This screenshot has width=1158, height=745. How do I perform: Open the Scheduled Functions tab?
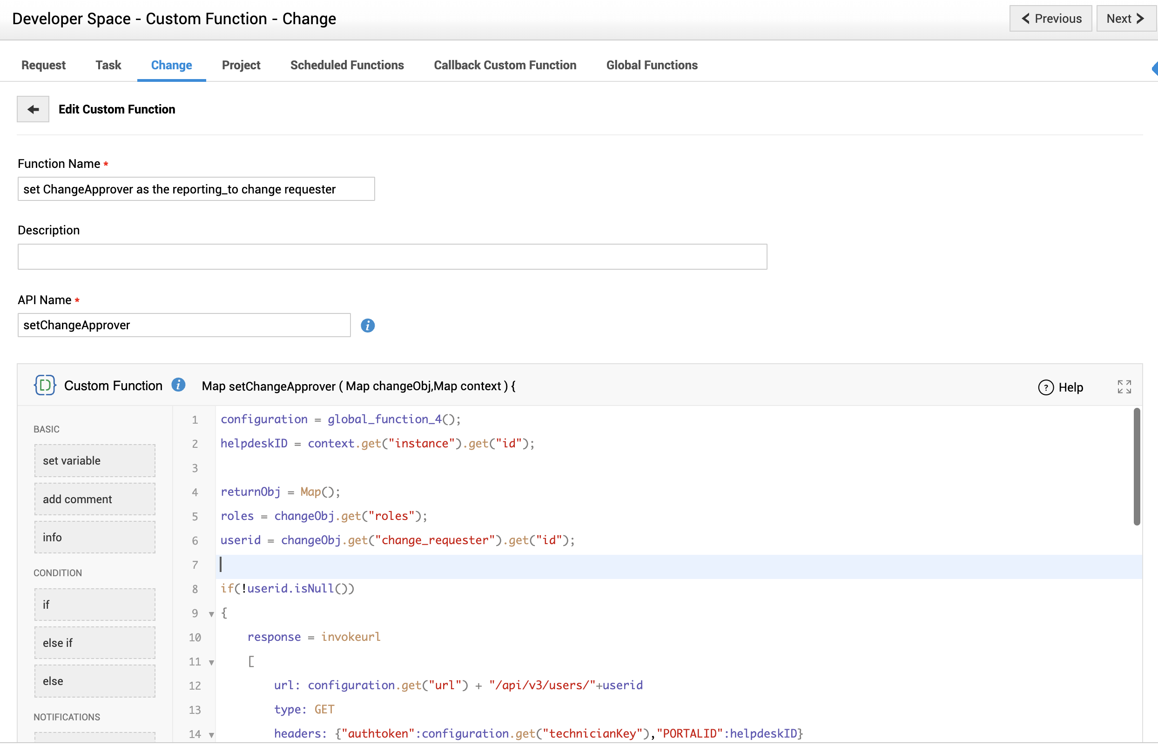[347, 65]
